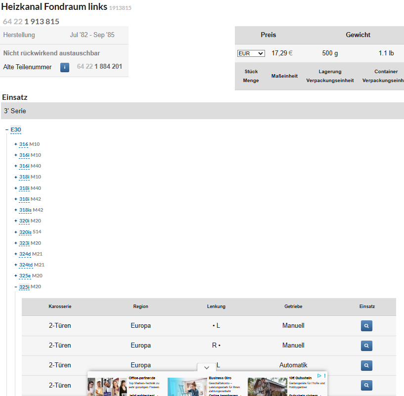Select the 323i M20 tree item
Viewport: 404px width, 396px height.
click(x=24, y=243)
